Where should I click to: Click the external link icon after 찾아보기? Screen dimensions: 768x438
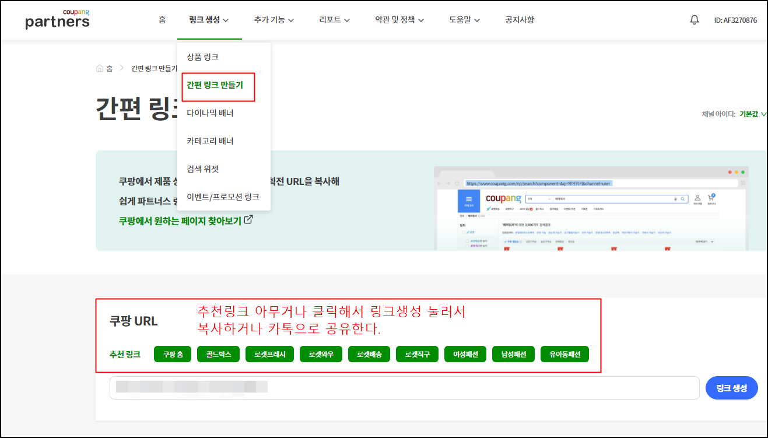point(248,220)
